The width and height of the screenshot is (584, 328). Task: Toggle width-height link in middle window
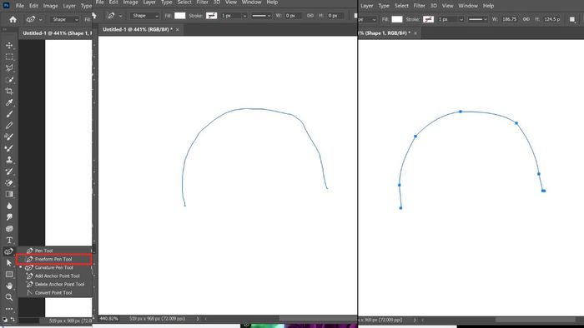(310, 16)
